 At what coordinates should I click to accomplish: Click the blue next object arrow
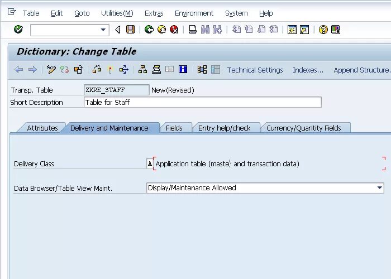(32, 70)
